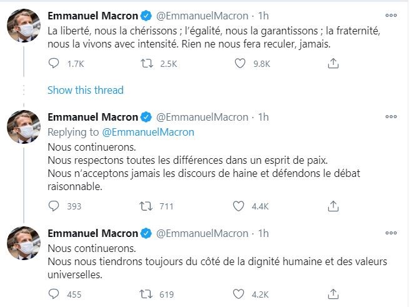This screenshot has width=414, height=307.
Task: Click the Emmanuel Macron name on the third tweet
Action: pyautogui.click(x=93, y=233)
